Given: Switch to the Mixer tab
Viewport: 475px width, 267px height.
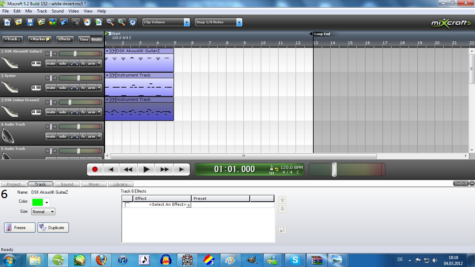Looking at the screenshot, I should 94,184.
